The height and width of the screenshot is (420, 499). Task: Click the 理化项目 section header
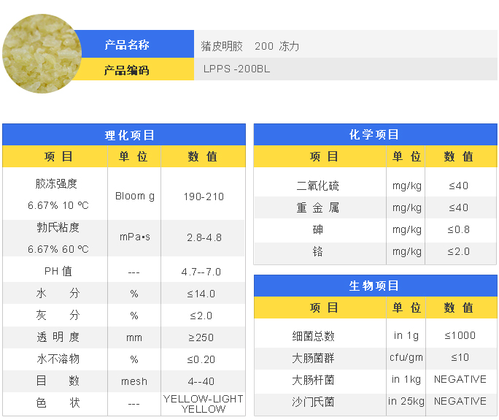(x=124, y=135)
